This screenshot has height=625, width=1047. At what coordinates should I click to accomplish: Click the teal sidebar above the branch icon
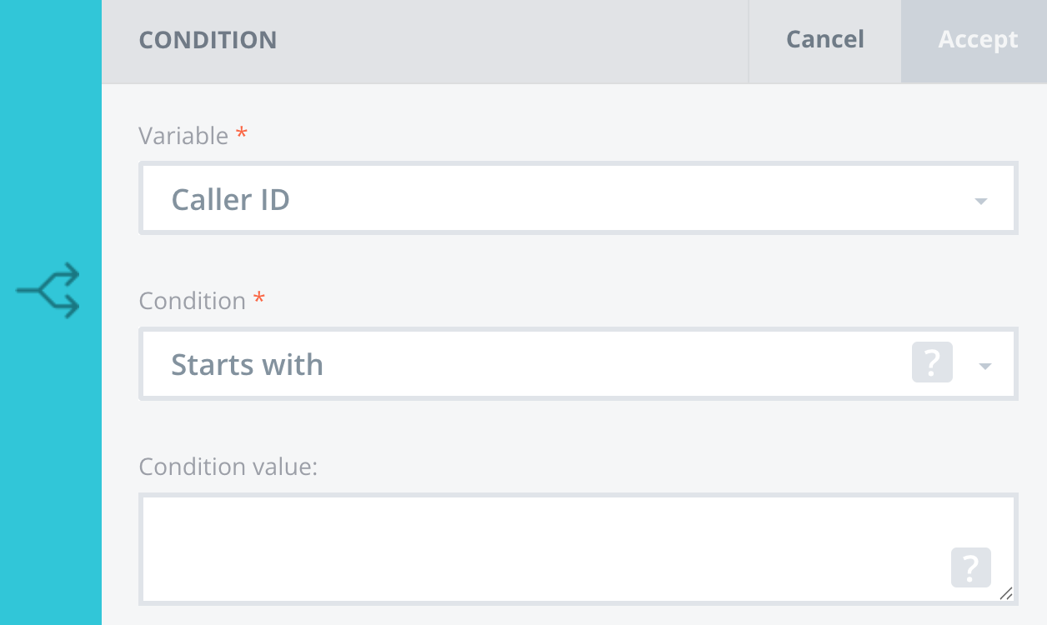click(50, 125)
